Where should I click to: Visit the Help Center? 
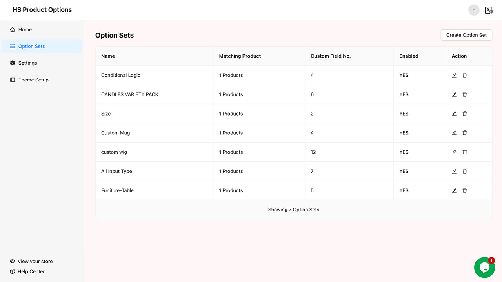tap(31, 271)
